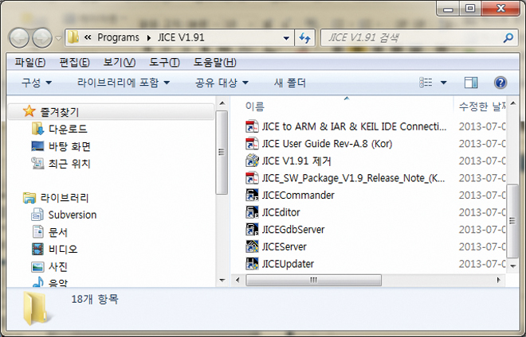The image size is (526, 337).
Task: Click the 라이브러리 icon
Action: point(29,198)
